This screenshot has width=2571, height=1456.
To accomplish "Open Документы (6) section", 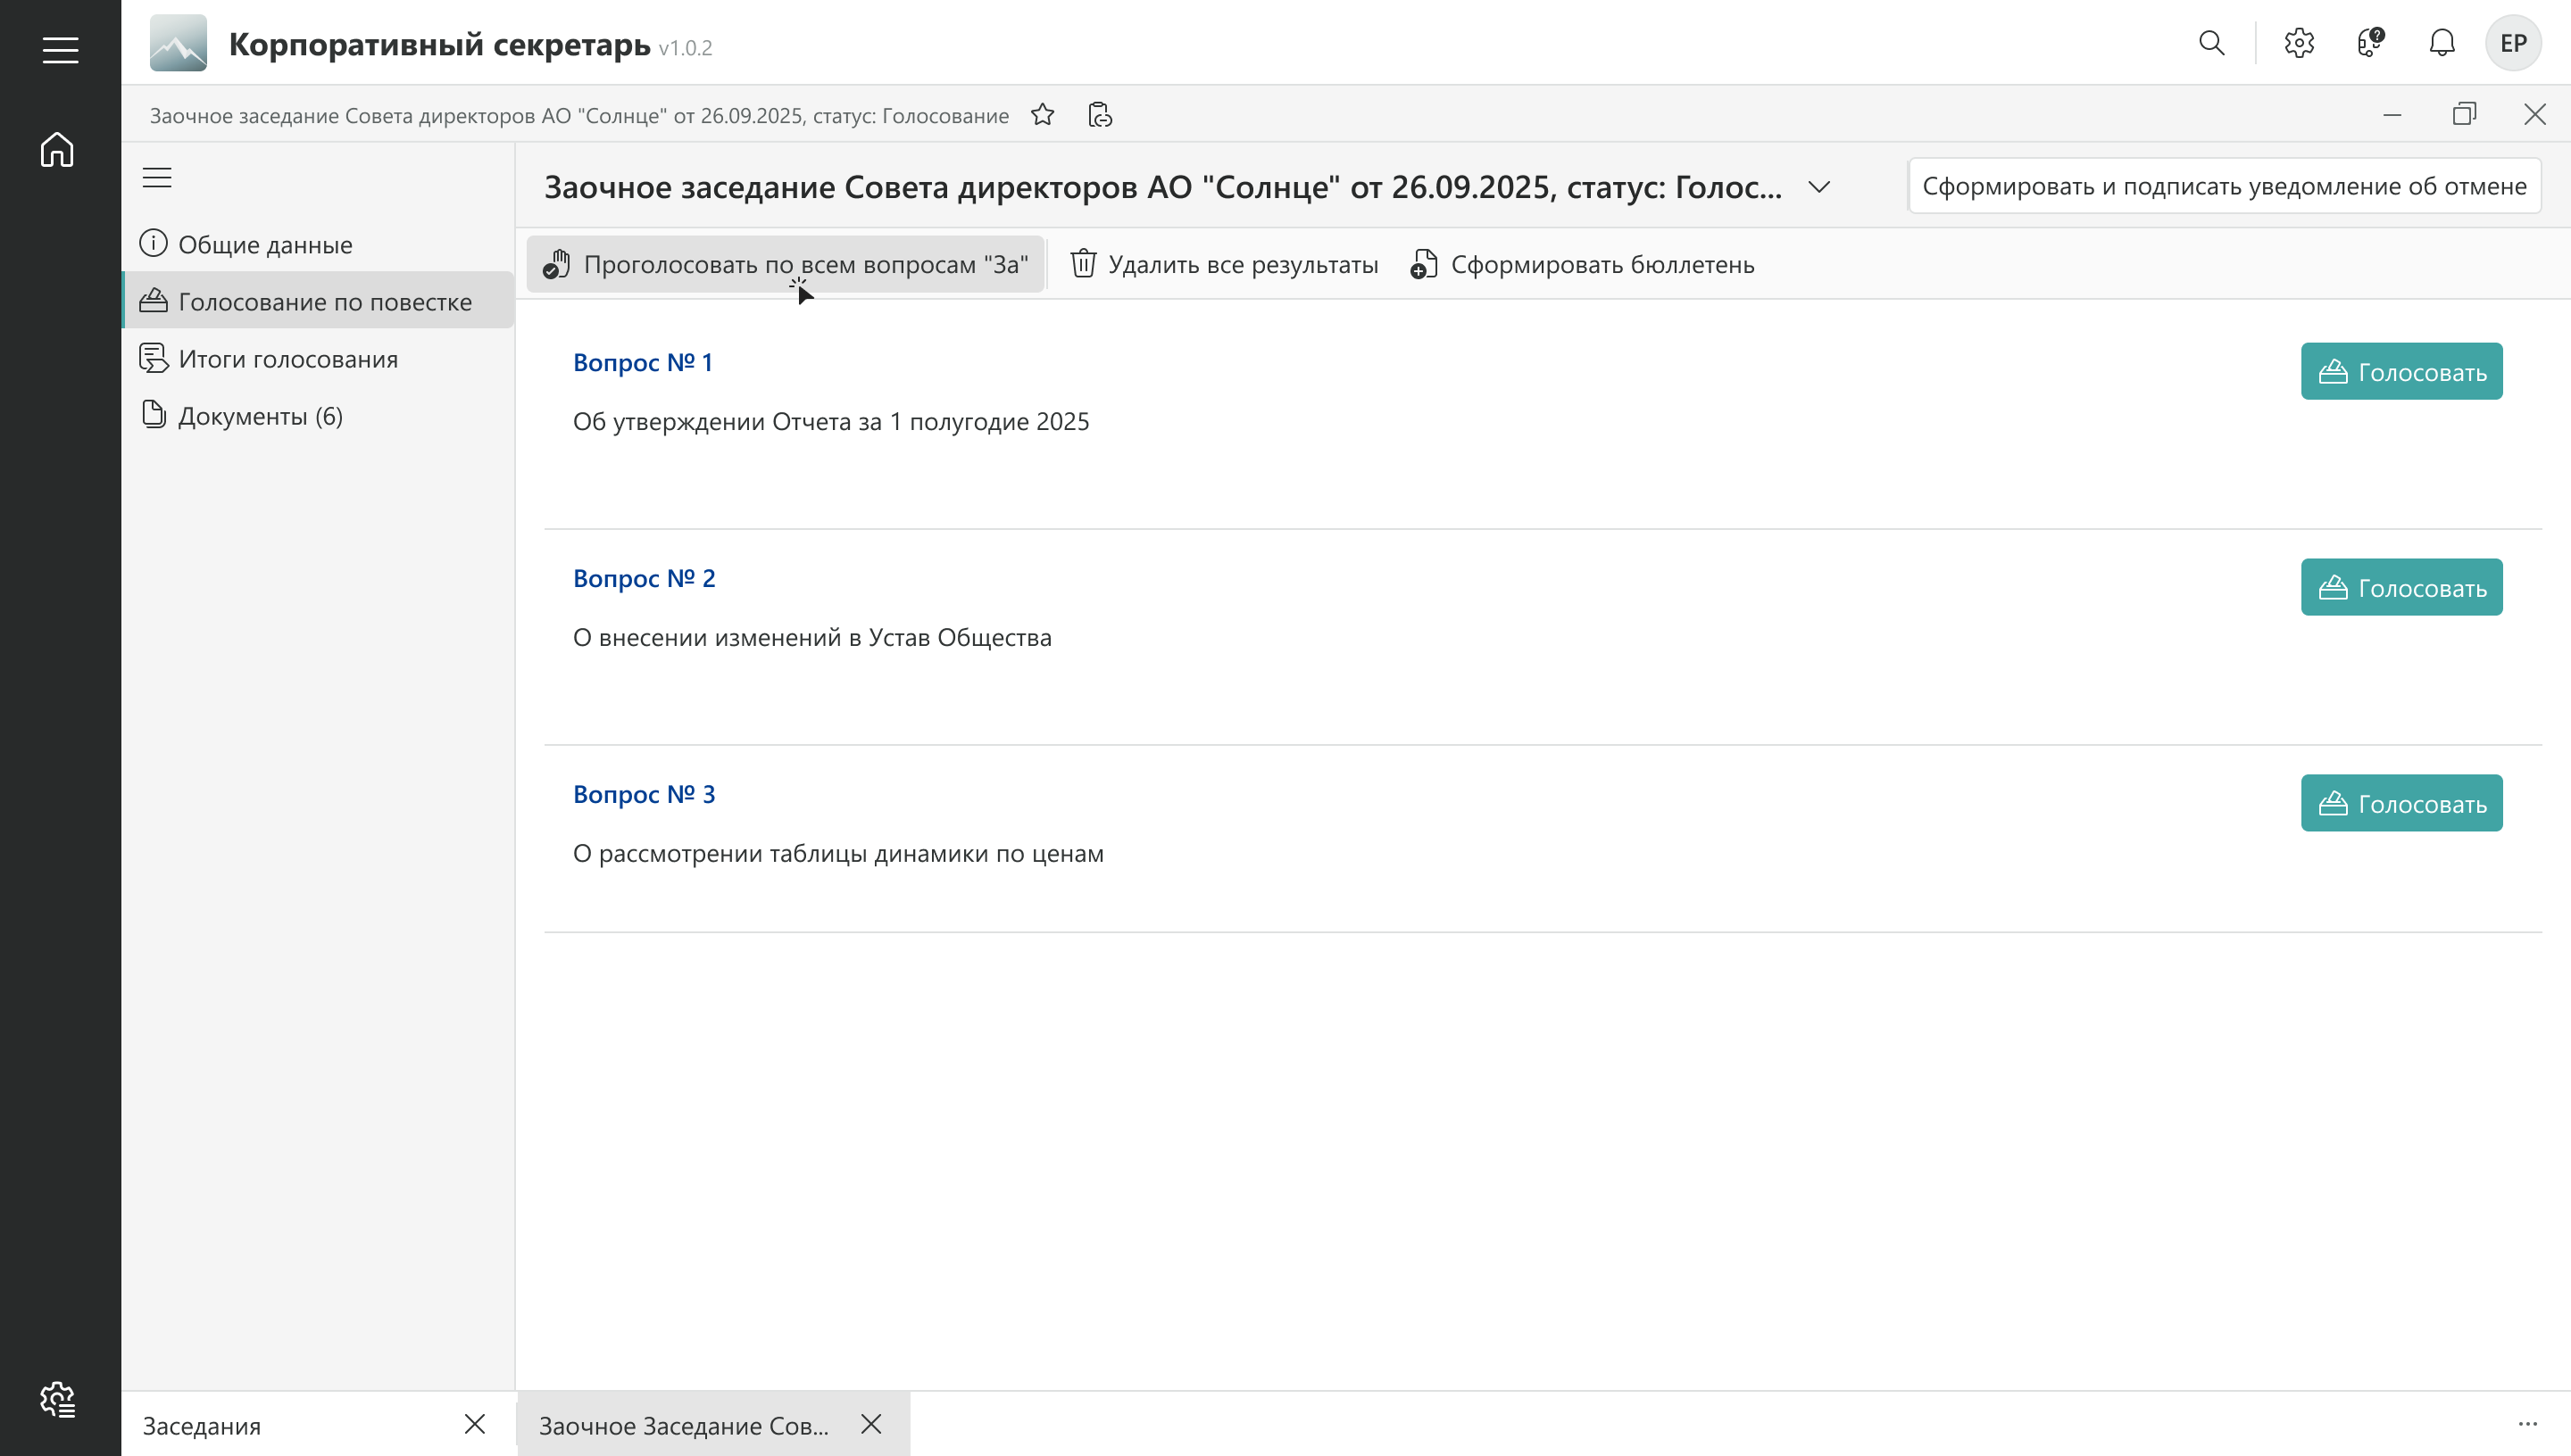I will pyautogui.click(x=260, y=416).
